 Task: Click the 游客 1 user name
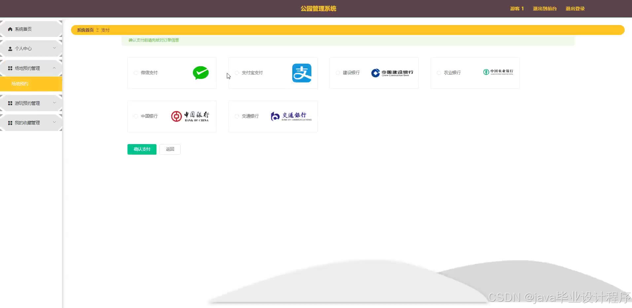[x=517, y=9]
